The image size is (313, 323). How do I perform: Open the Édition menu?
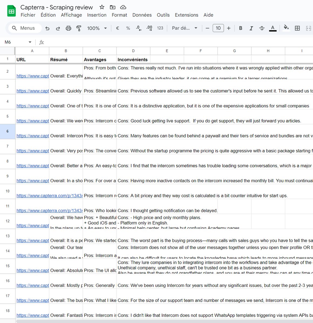48,15
